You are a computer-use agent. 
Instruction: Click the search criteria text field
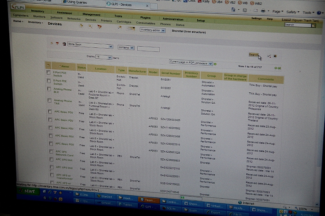click(x=148, y=49)
